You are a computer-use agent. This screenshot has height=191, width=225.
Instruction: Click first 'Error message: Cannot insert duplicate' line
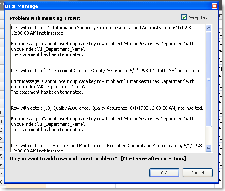[102, 44]
